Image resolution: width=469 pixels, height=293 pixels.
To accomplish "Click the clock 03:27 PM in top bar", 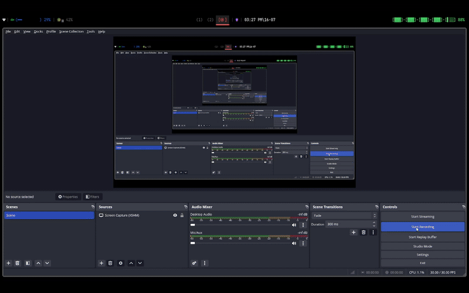I will 260,20.
